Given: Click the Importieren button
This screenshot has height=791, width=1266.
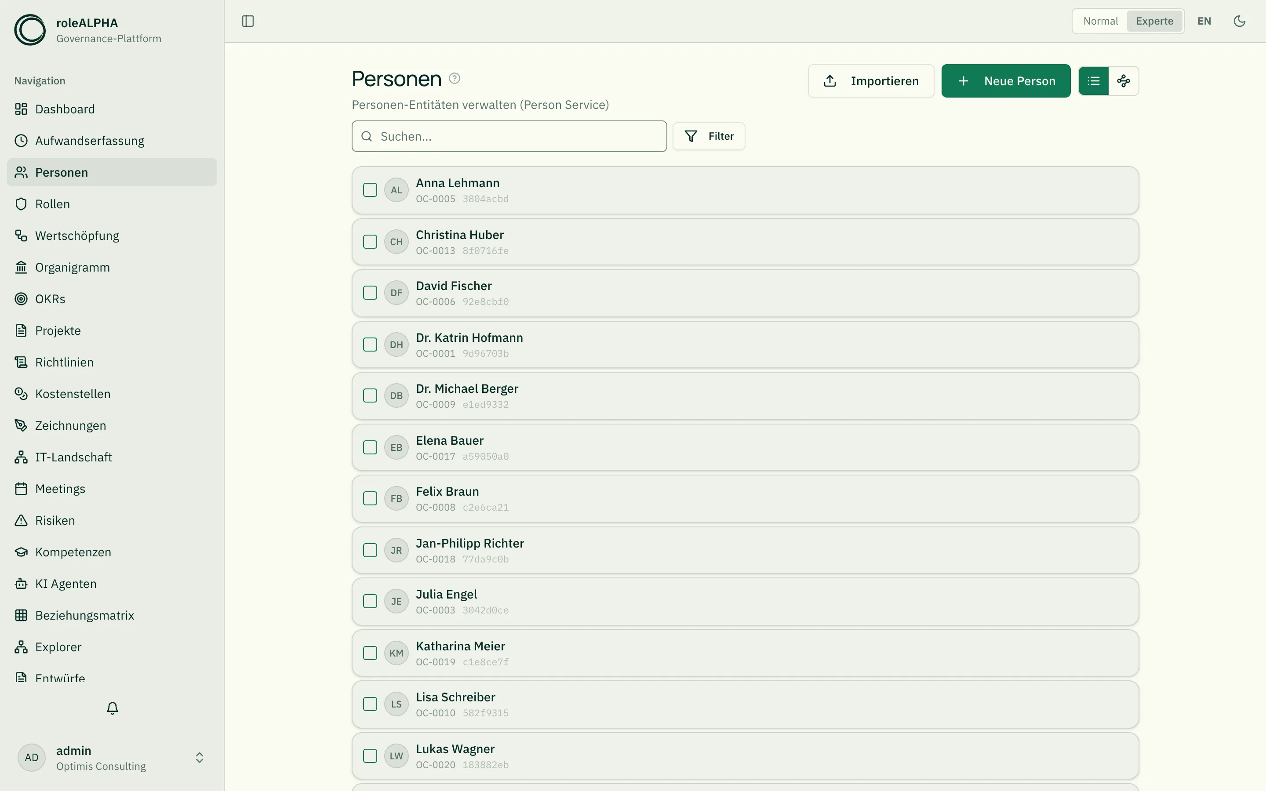Looking at the screenshot, I should tap(870, 80).
